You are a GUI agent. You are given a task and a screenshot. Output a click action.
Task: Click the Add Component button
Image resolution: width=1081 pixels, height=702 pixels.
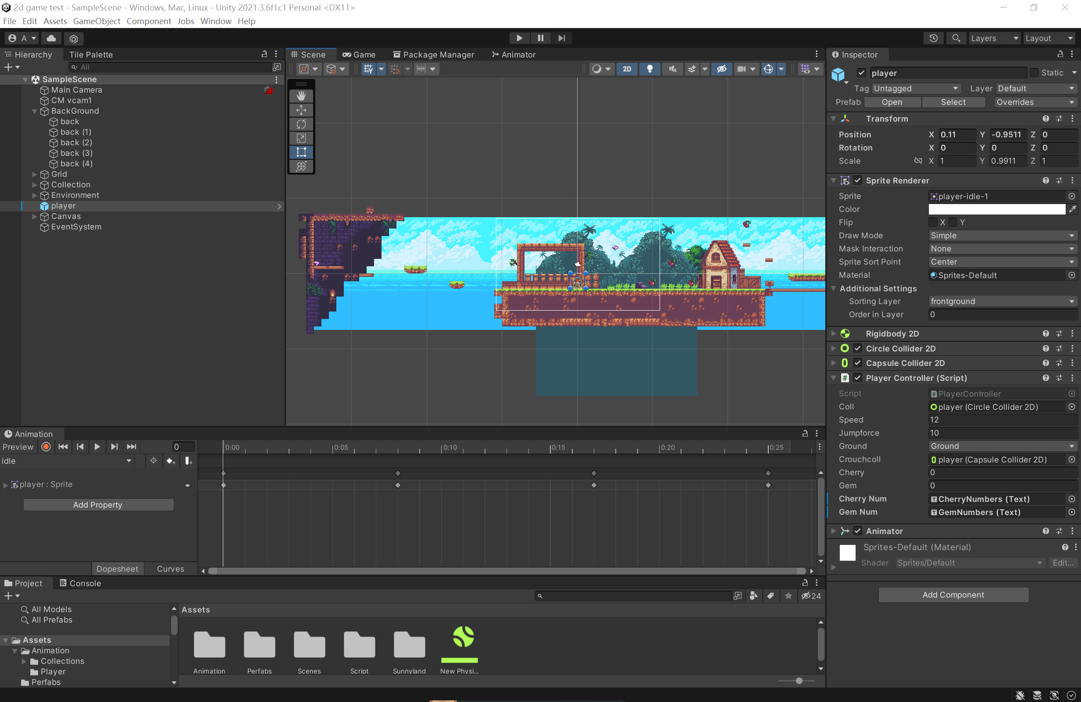pos(953,595)
